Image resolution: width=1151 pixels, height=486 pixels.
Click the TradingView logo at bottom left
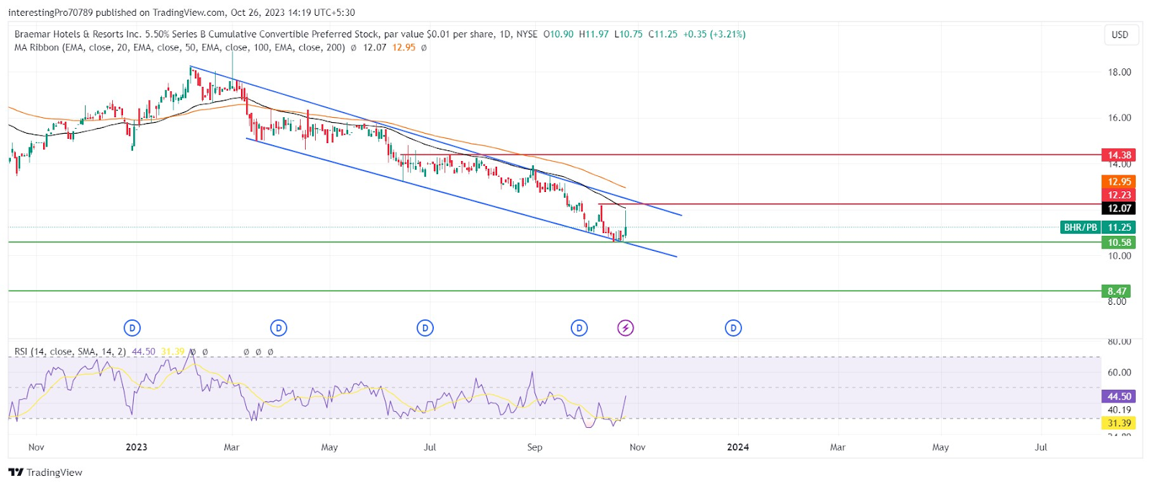[45, 472]
